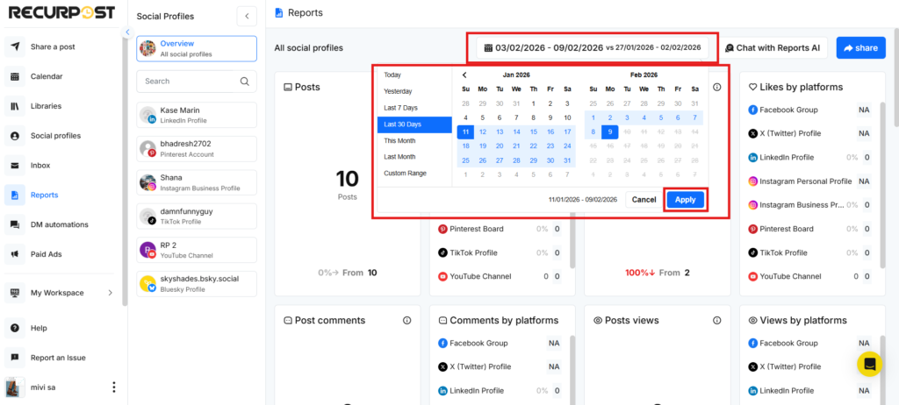This screenshot has height=405, width=899.
Task: Click the info icon on the Posts views card
Action: [x=716, y=320]
